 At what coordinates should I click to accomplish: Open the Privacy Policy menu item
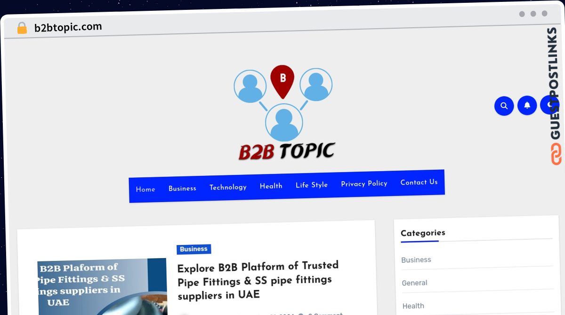(364, 183)
